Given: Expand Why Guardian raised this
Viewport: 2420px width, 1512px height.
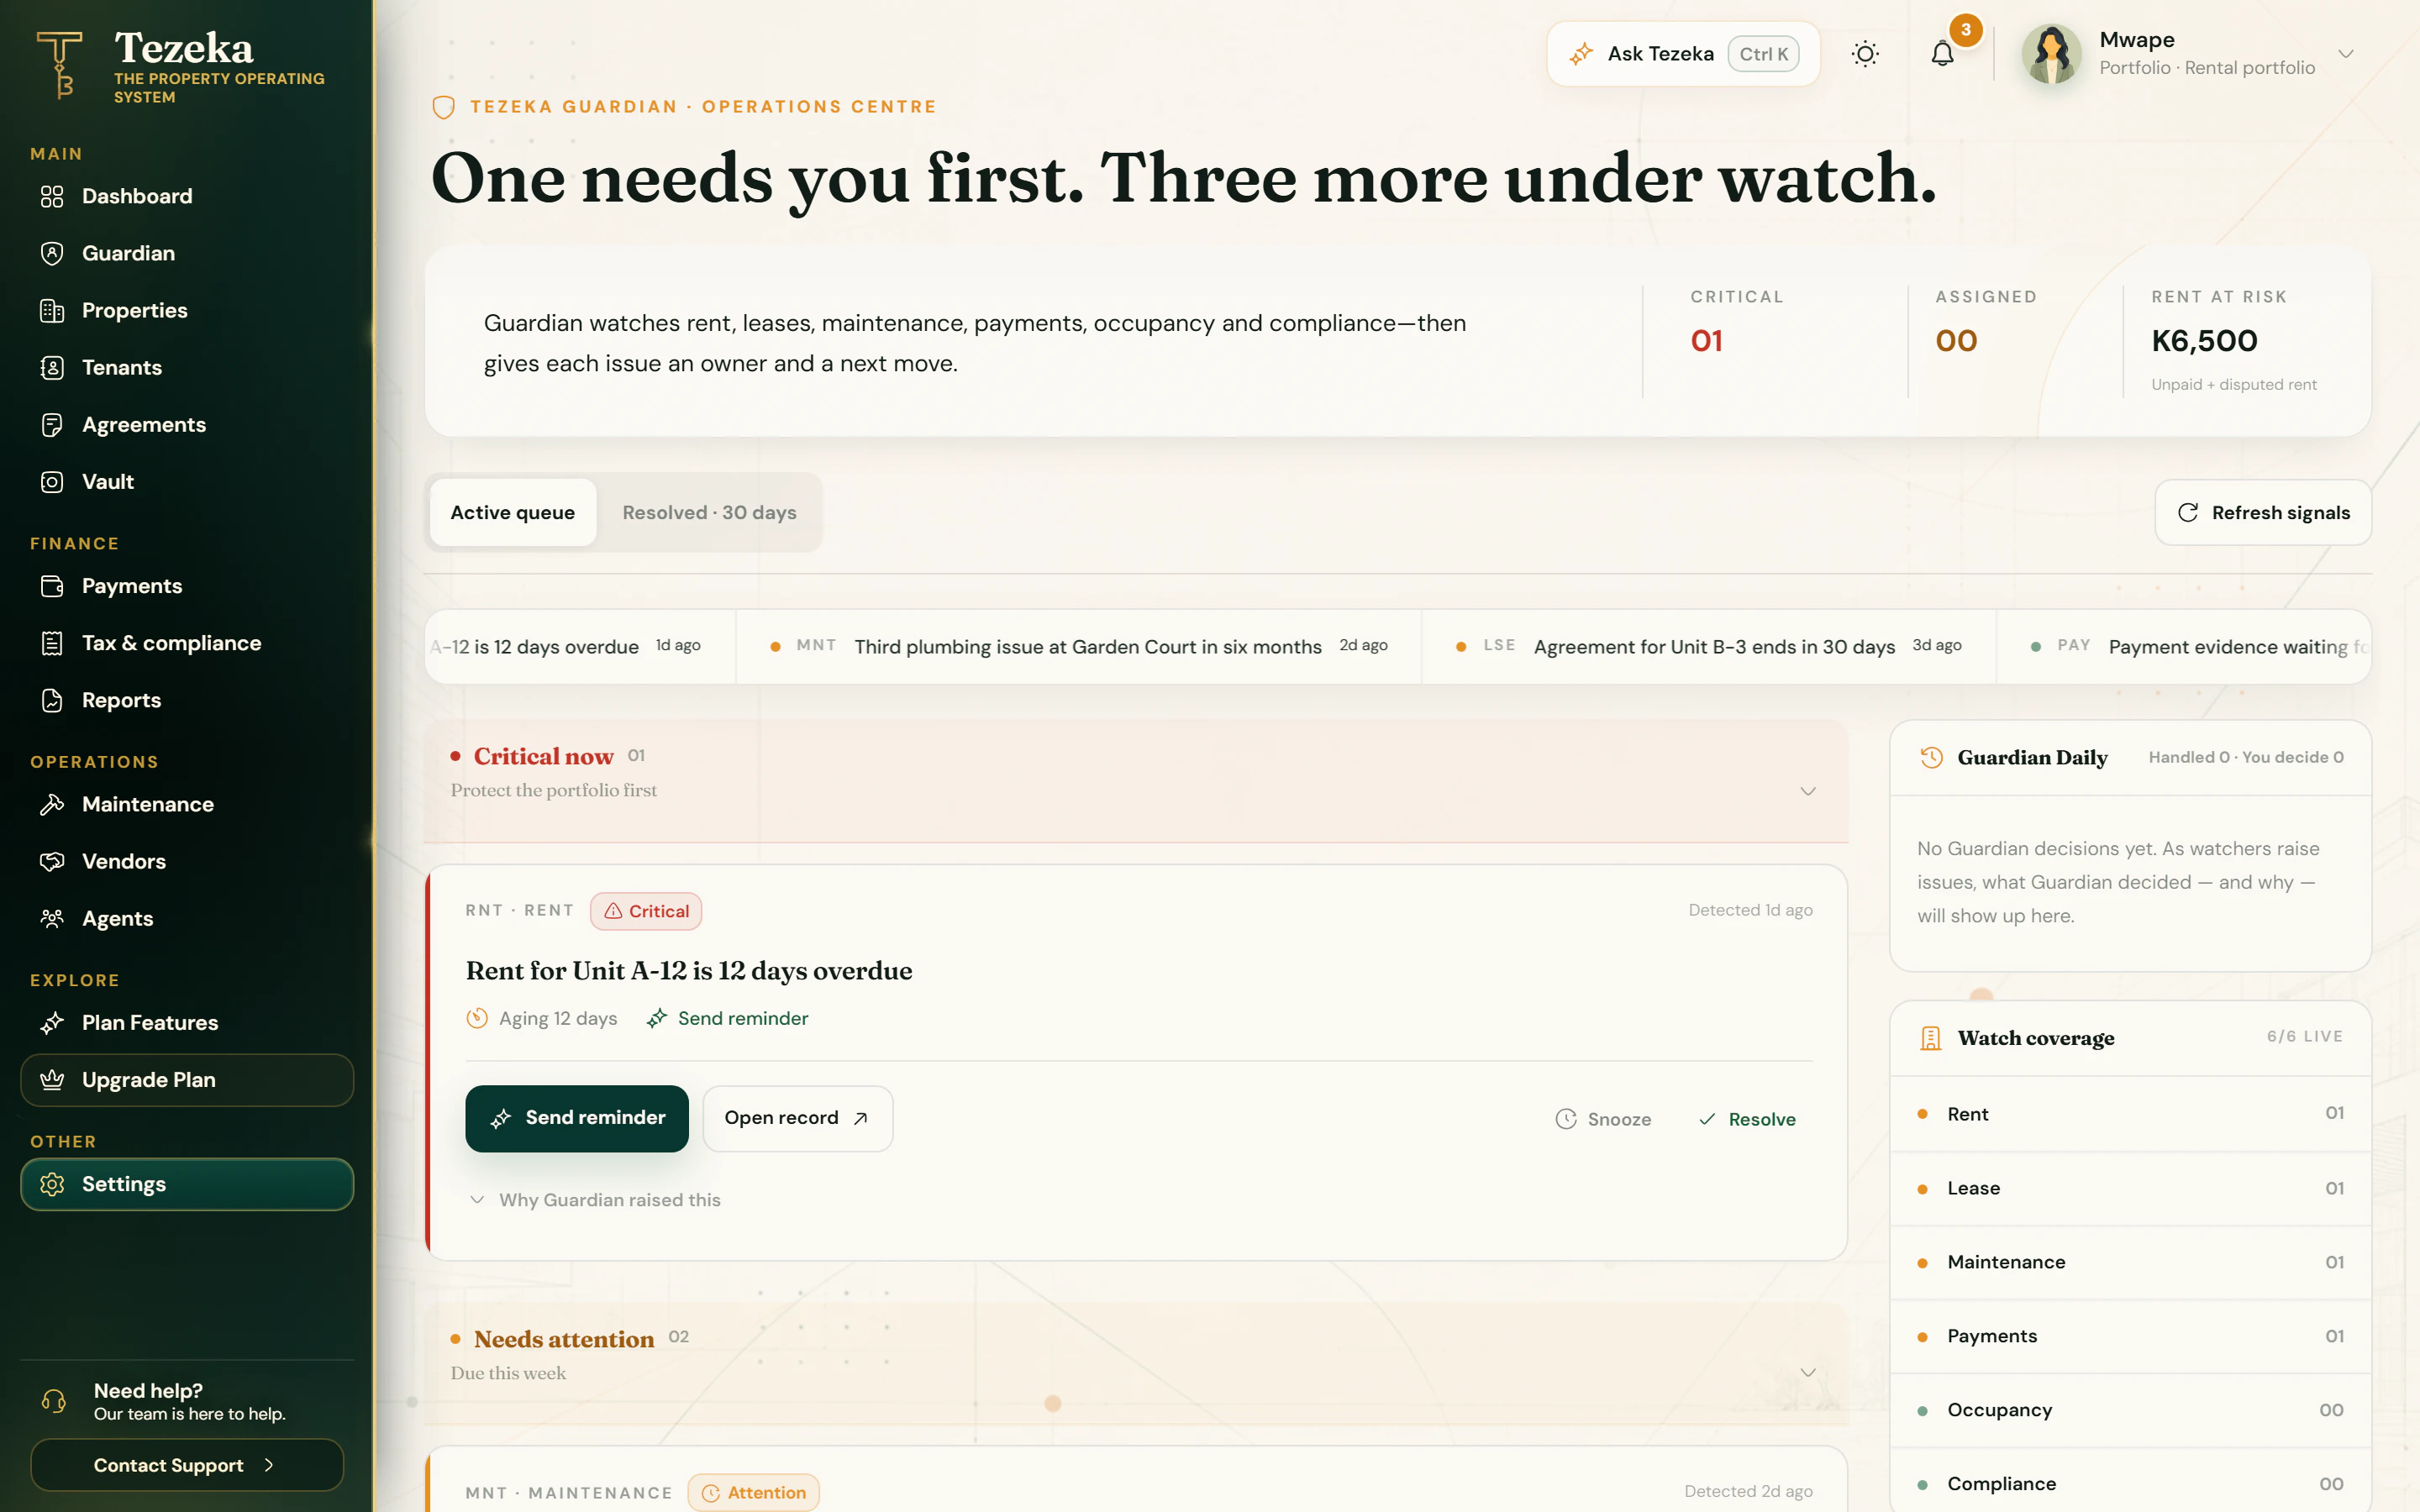Looking at the screenshot, I should point(595,1199).
